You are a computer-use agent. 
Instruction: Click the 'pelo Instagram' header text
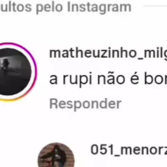pos(83,8)
